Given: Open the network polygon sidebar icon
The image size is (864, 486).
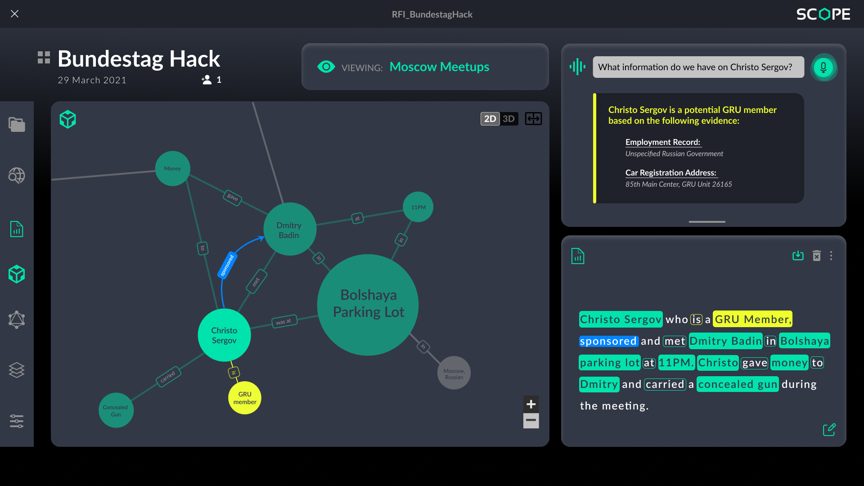Looking at the screenshot, I should (17, 319).
